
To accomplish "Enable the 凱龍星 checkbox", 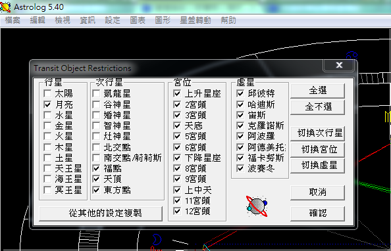I will point(96,93).
